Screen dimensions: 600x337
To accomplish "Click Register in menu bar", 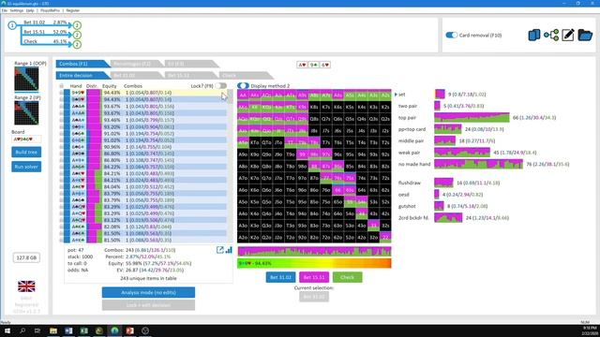I will [73, 10].
